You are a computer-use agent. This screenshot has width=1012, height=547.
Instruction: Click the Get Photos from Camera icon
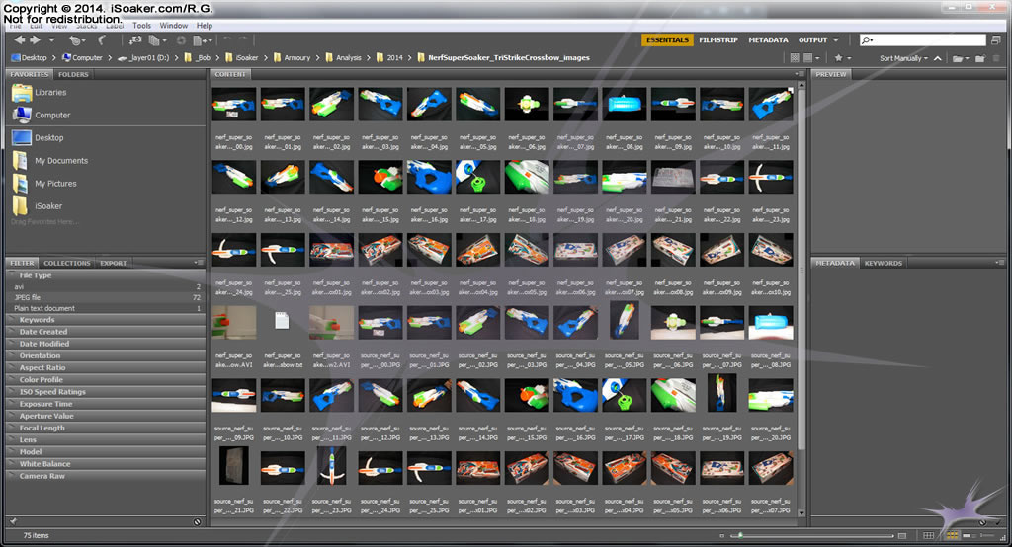click(x=134, y=40)
